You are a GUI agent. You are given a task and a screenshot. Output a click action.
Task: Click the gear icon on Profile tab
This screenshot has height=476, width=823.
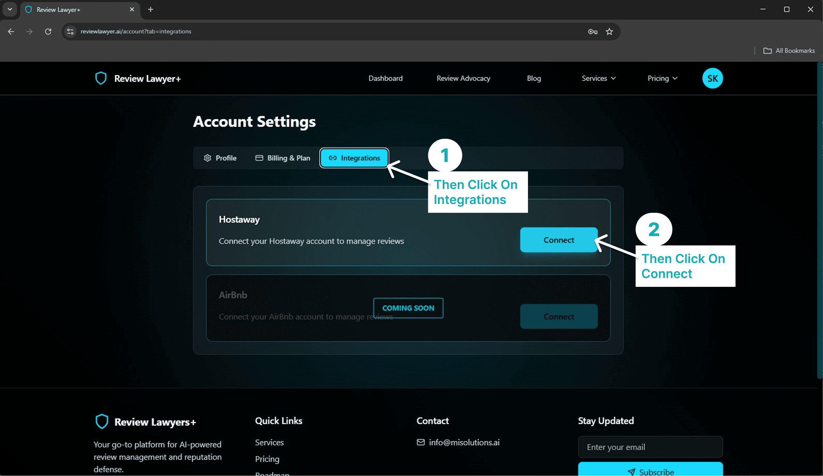[207, 158]
